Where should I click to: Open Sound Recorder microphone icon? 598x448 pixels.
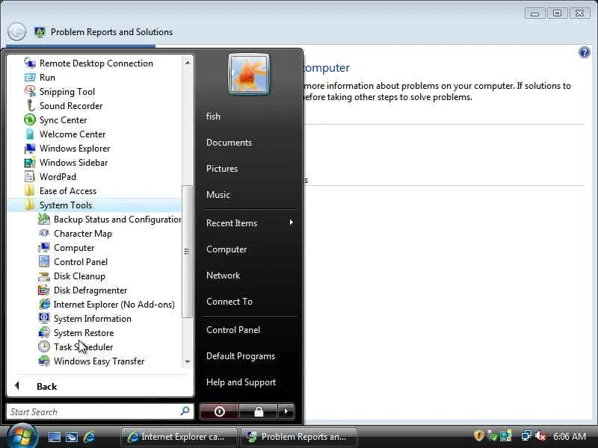[x=30, y=105]
